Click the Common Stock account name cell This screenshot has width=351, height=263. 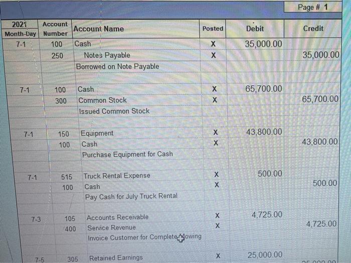click(139, 100)
